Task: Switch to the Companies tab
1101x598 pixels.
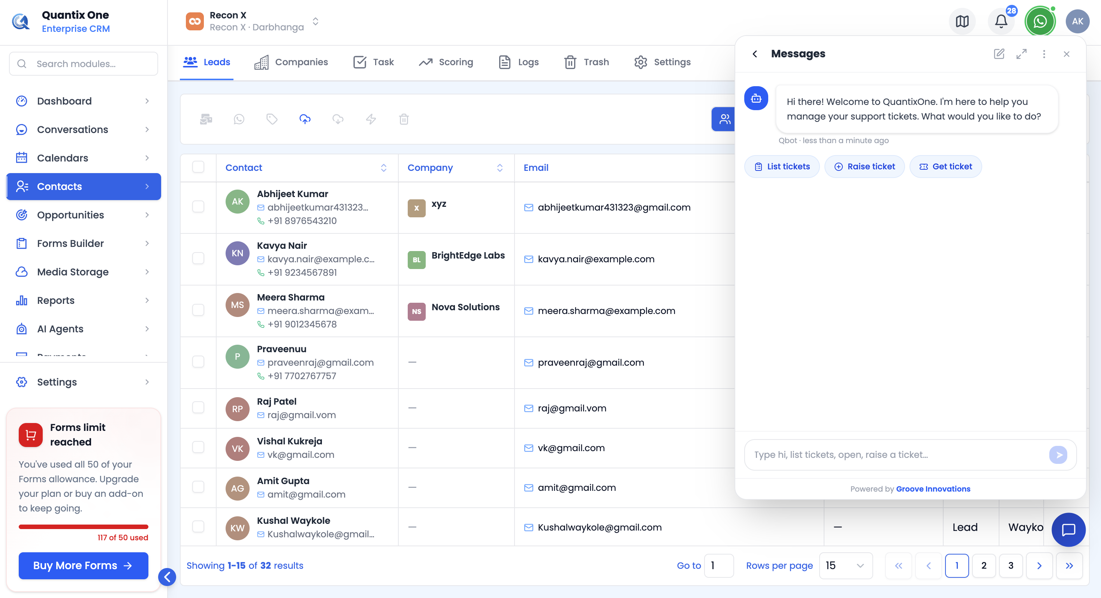Action: click(292, 62)
